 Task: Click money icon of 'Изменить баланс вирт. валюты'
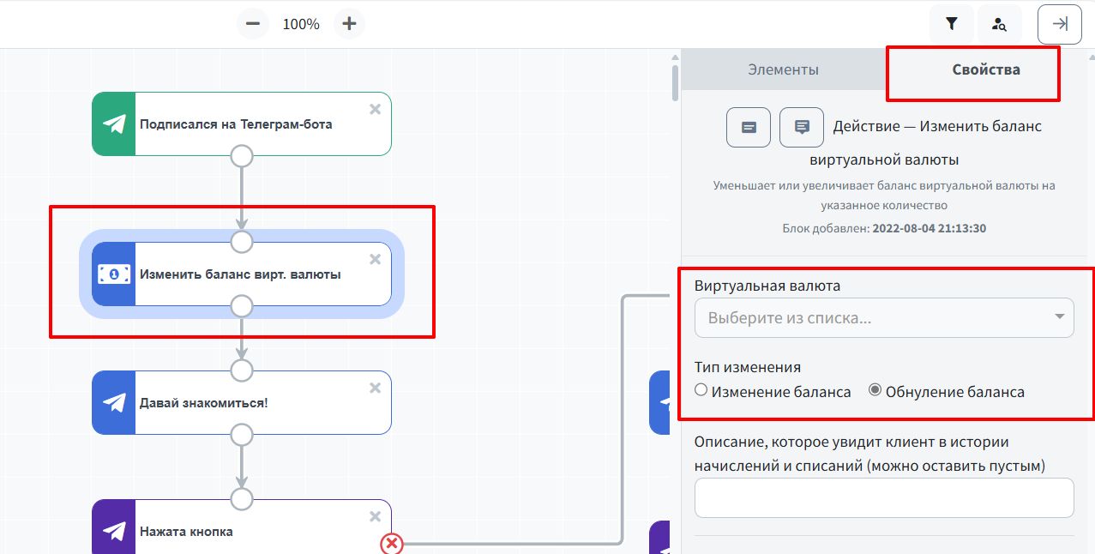click(114, 274)
